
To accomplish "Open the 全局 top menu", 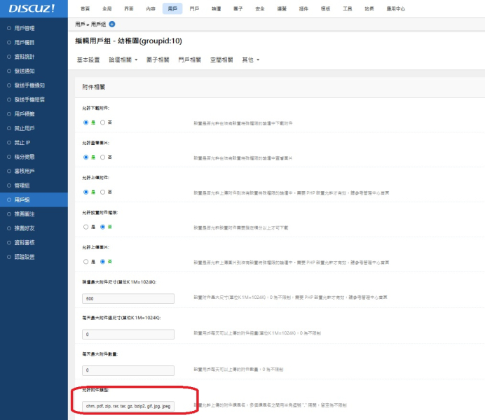I will click(x=107, y=8).
